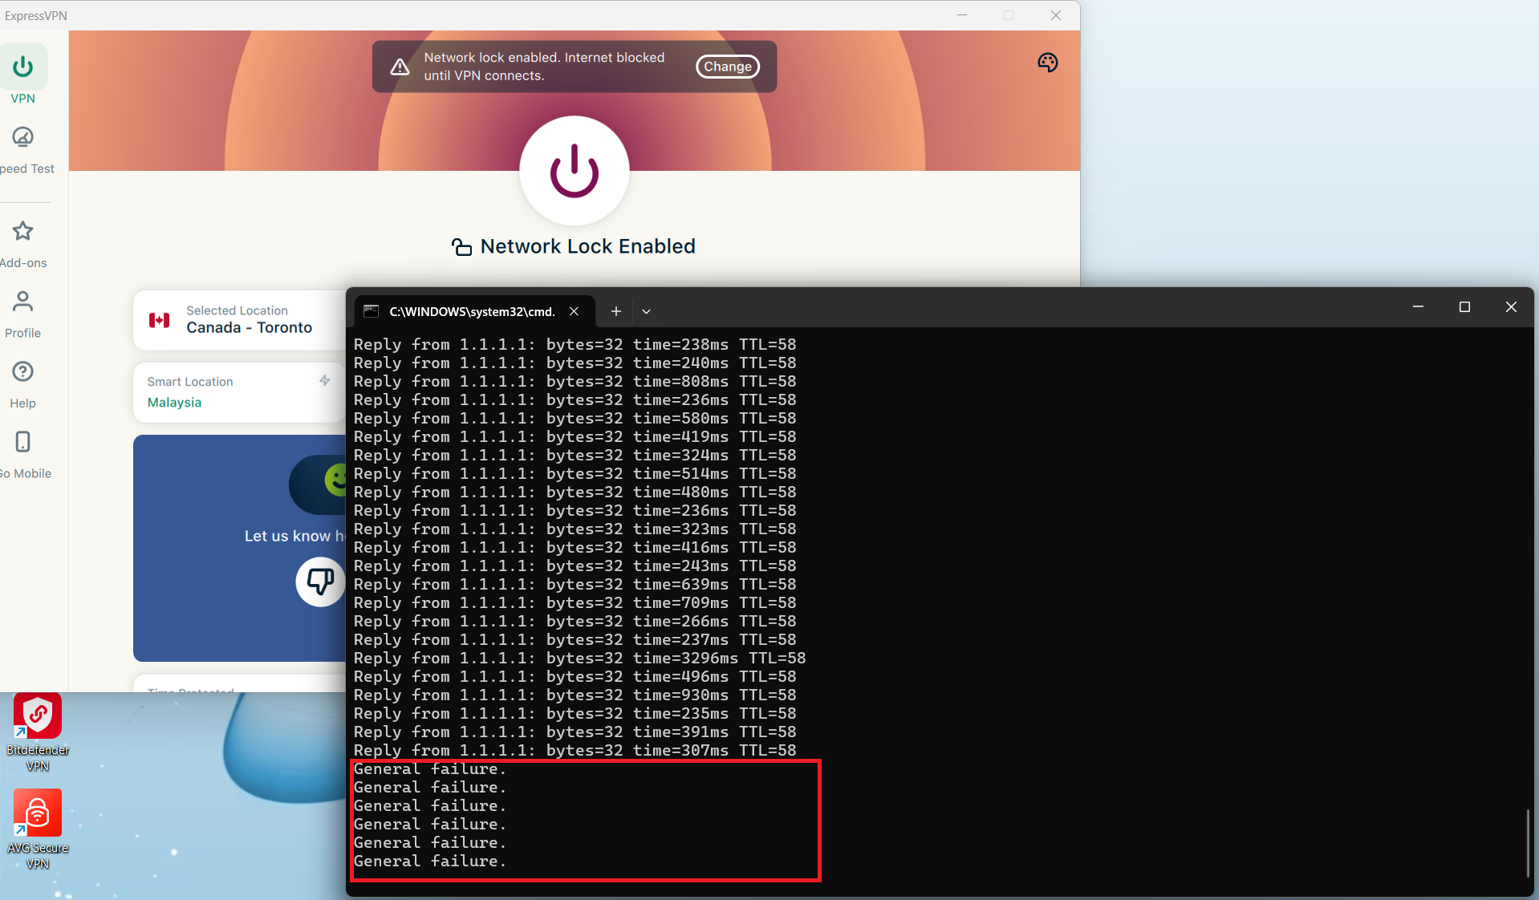Open the theme palette icon in ExpressVPN
This screenshot has height=900, width=1539.
1047,63
